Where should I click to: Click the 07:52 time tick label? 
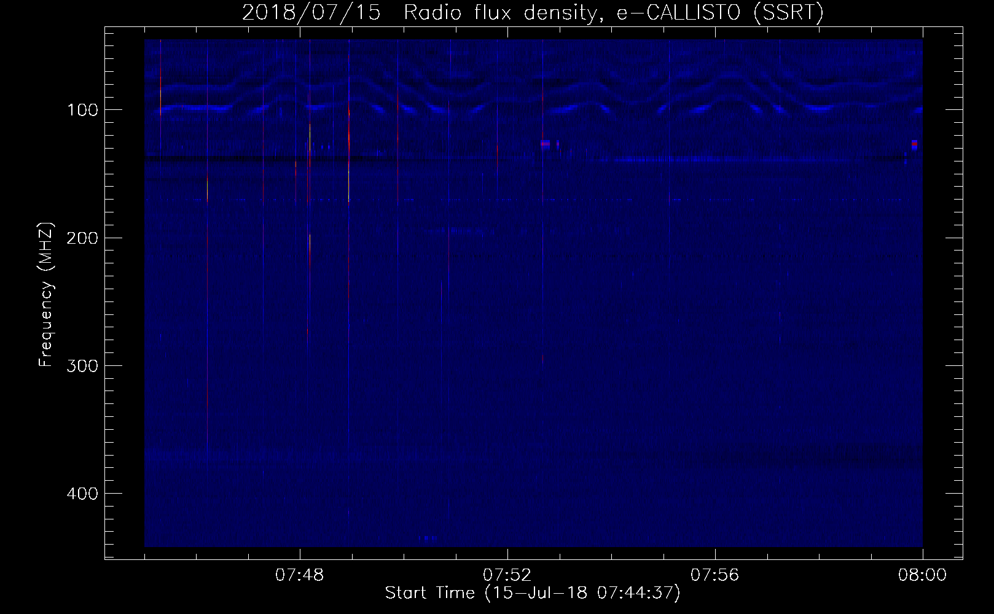coord(507,575)
